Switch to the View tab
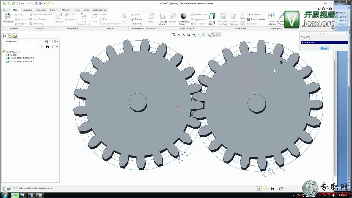 coord(86,10)
